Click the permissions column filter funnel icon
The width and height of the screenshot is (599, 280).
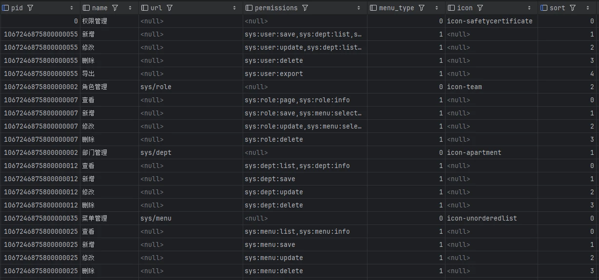pos(305,8)
